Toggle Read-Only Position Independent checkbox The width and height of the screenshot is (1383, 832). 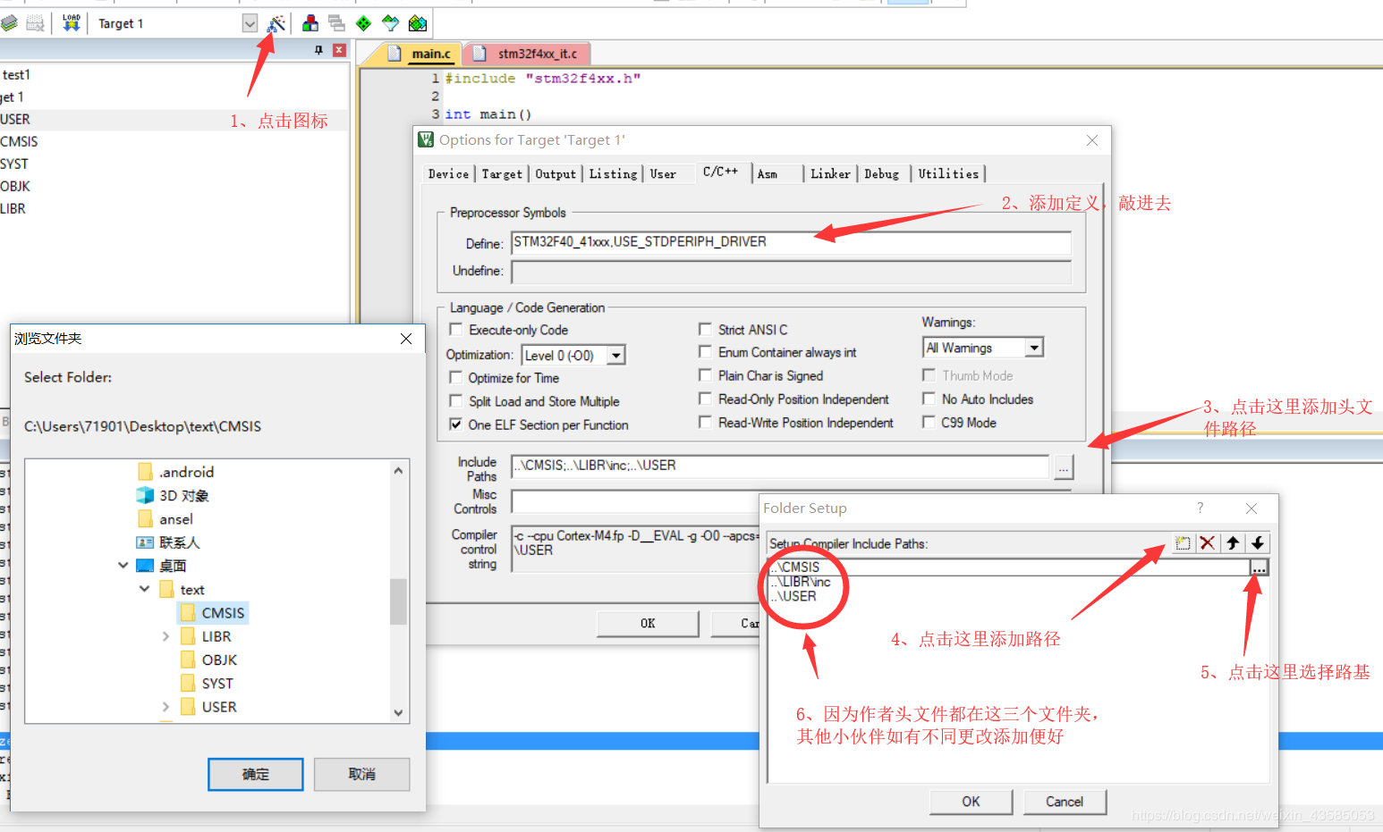pyautogui.click(x=705, y=399)
